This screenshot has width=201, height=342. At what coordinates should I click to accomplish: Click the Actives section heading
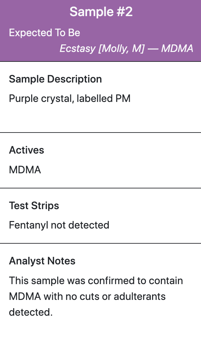coord(26,150)
